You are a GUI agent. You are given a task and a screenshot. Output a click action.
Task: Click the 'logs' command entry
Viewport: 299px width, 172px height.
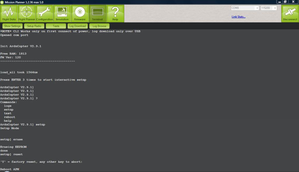pyautogui.click(x=8, y=106)
